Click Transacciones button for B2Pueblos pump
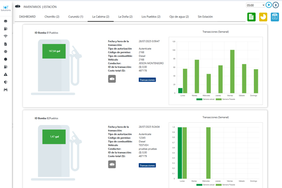The width and height of the screenshot is (282, 188). pyautogui.click(x=147, y=165)
